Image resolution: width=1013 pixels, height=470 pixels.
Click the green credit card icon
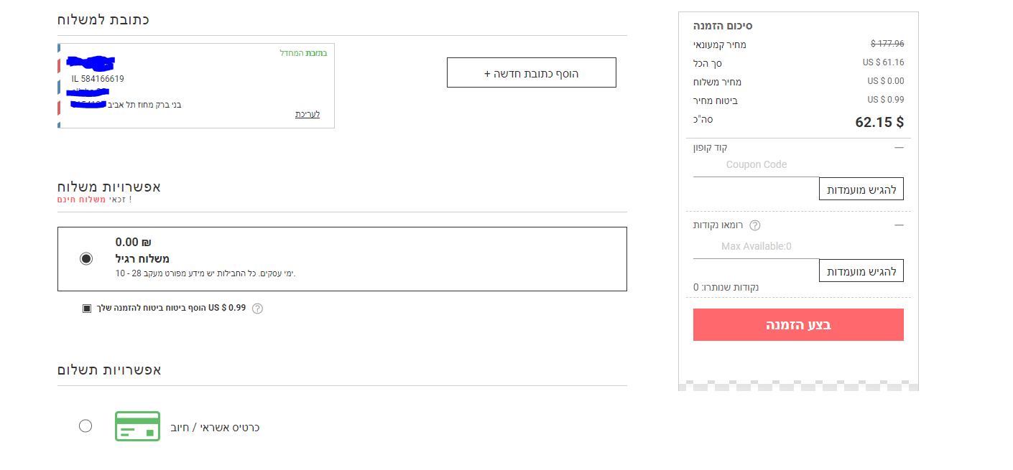click(137, 426)
